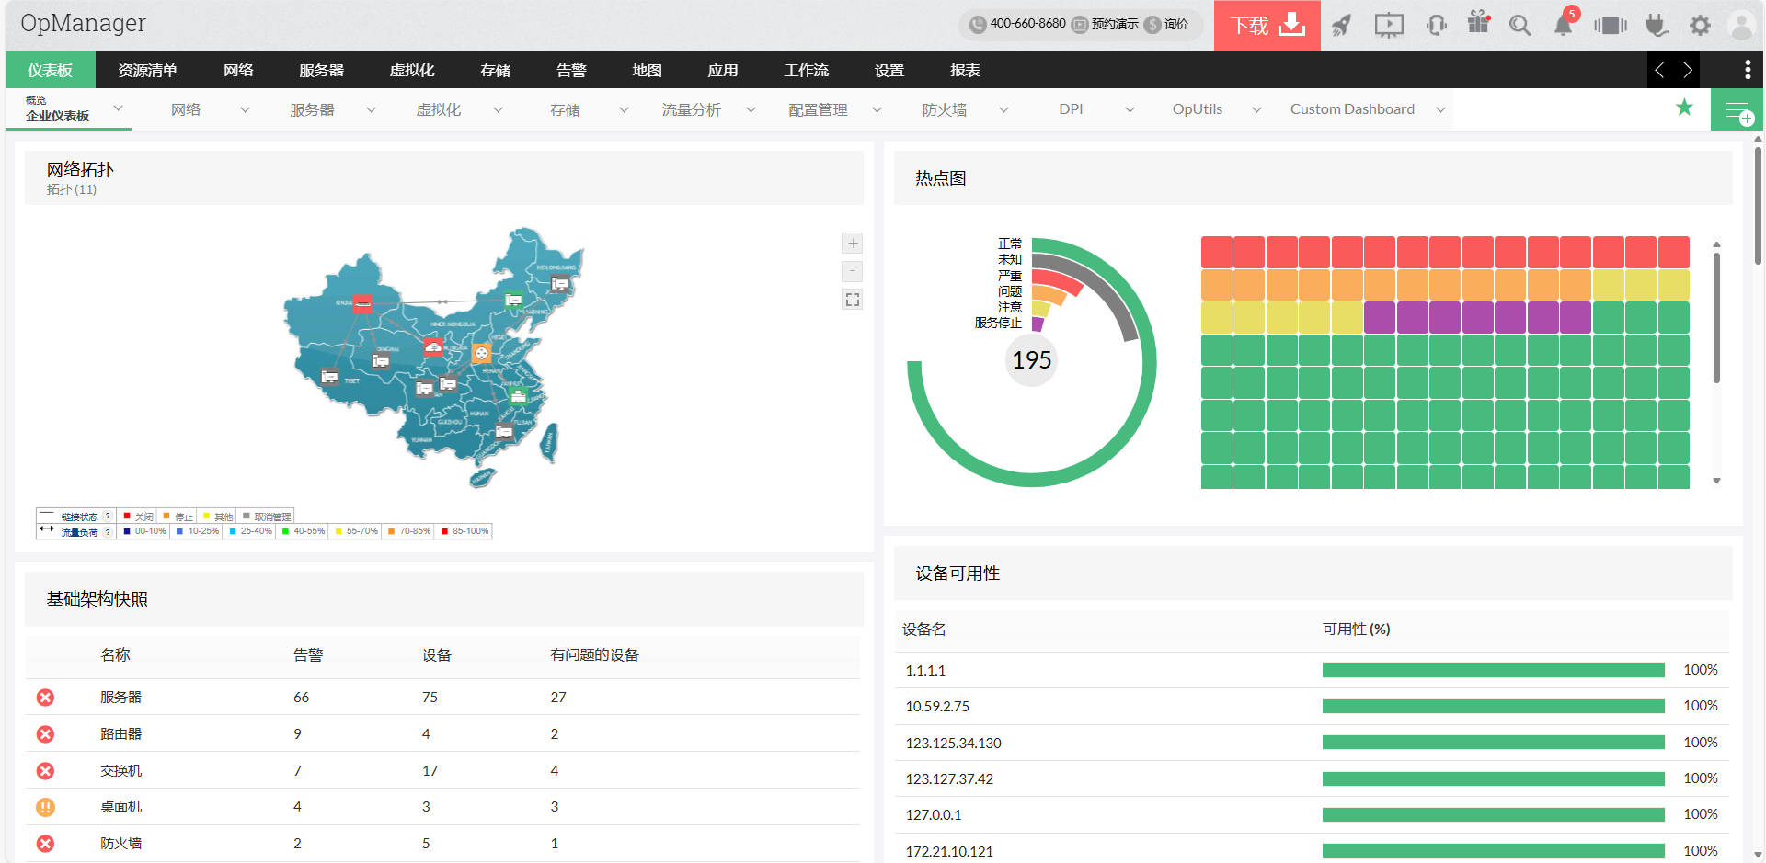Expand the 流量分析 dropdown arrow
1766x863 pixels.
point(751,110)
